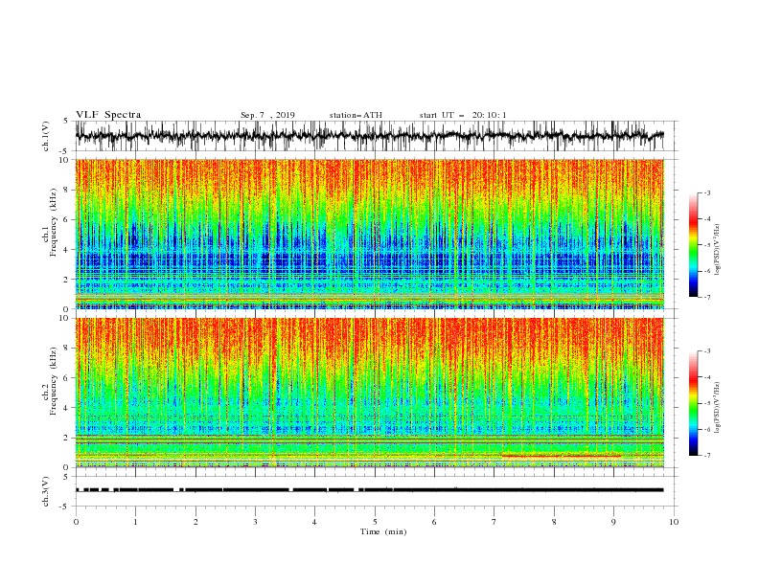The height and width of the screenshot is (586, 759).
Task: Click time axis tick label "9"
Action: point(613,522)
